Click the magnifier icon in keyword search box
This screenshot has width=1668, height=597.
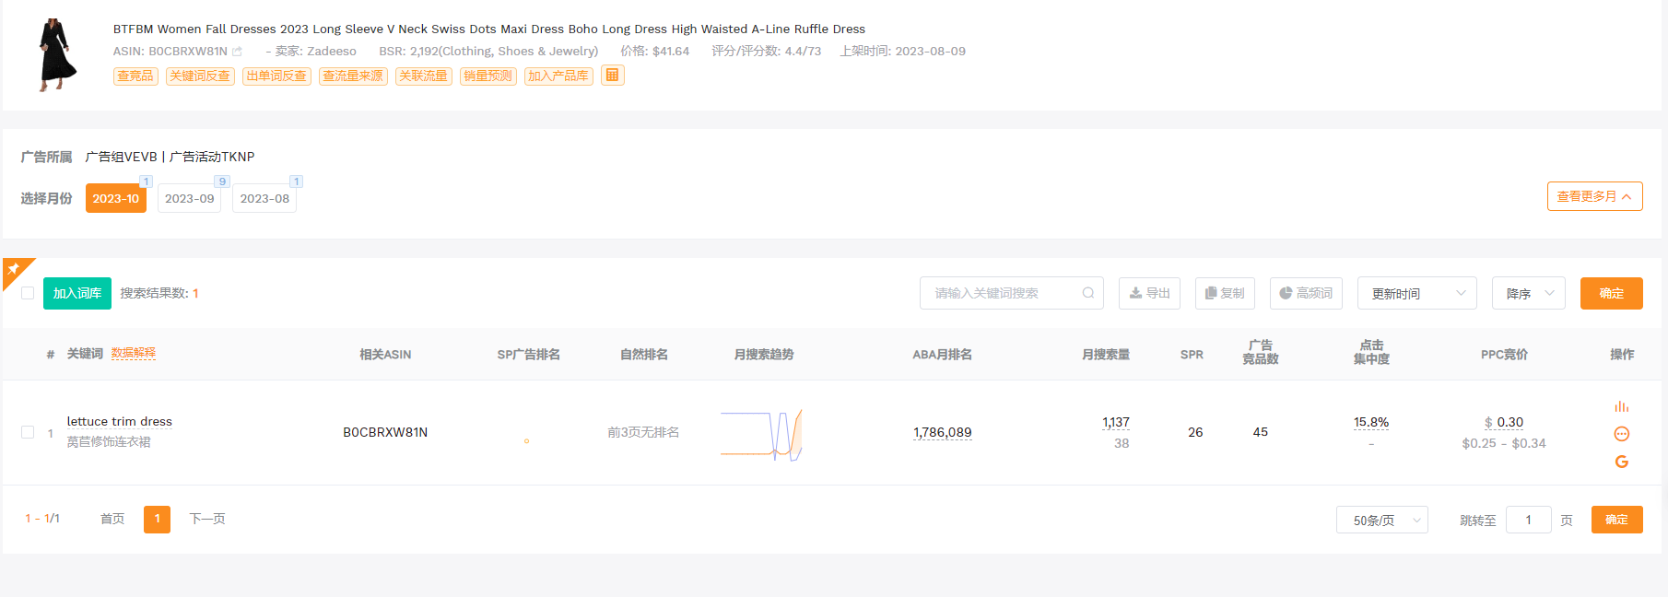pos(1087,293)
